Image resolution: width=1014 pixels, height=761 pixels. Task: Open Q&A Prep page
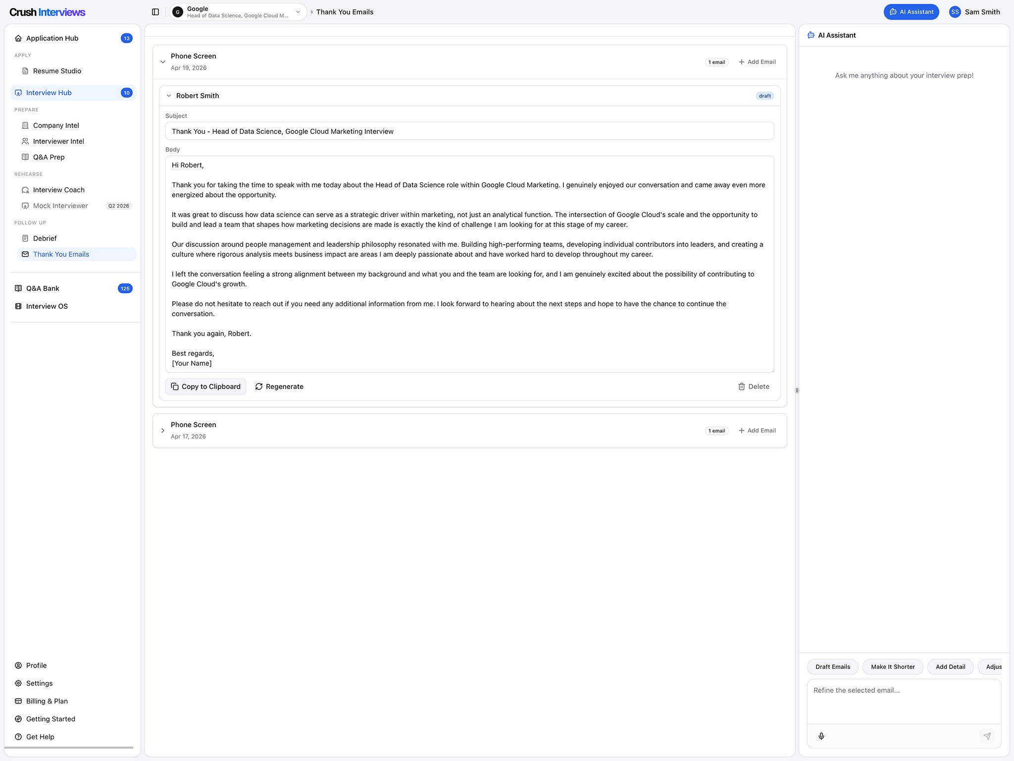(x=77, y=157)
